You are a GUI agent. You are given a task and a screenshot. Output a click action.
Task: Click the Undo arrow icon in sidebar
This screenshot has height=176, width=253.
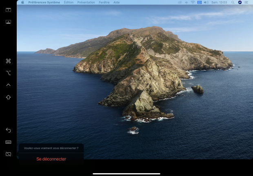pyautogui.click(x=8, y=130)
